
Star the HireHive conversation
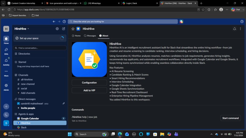point(73,29)
